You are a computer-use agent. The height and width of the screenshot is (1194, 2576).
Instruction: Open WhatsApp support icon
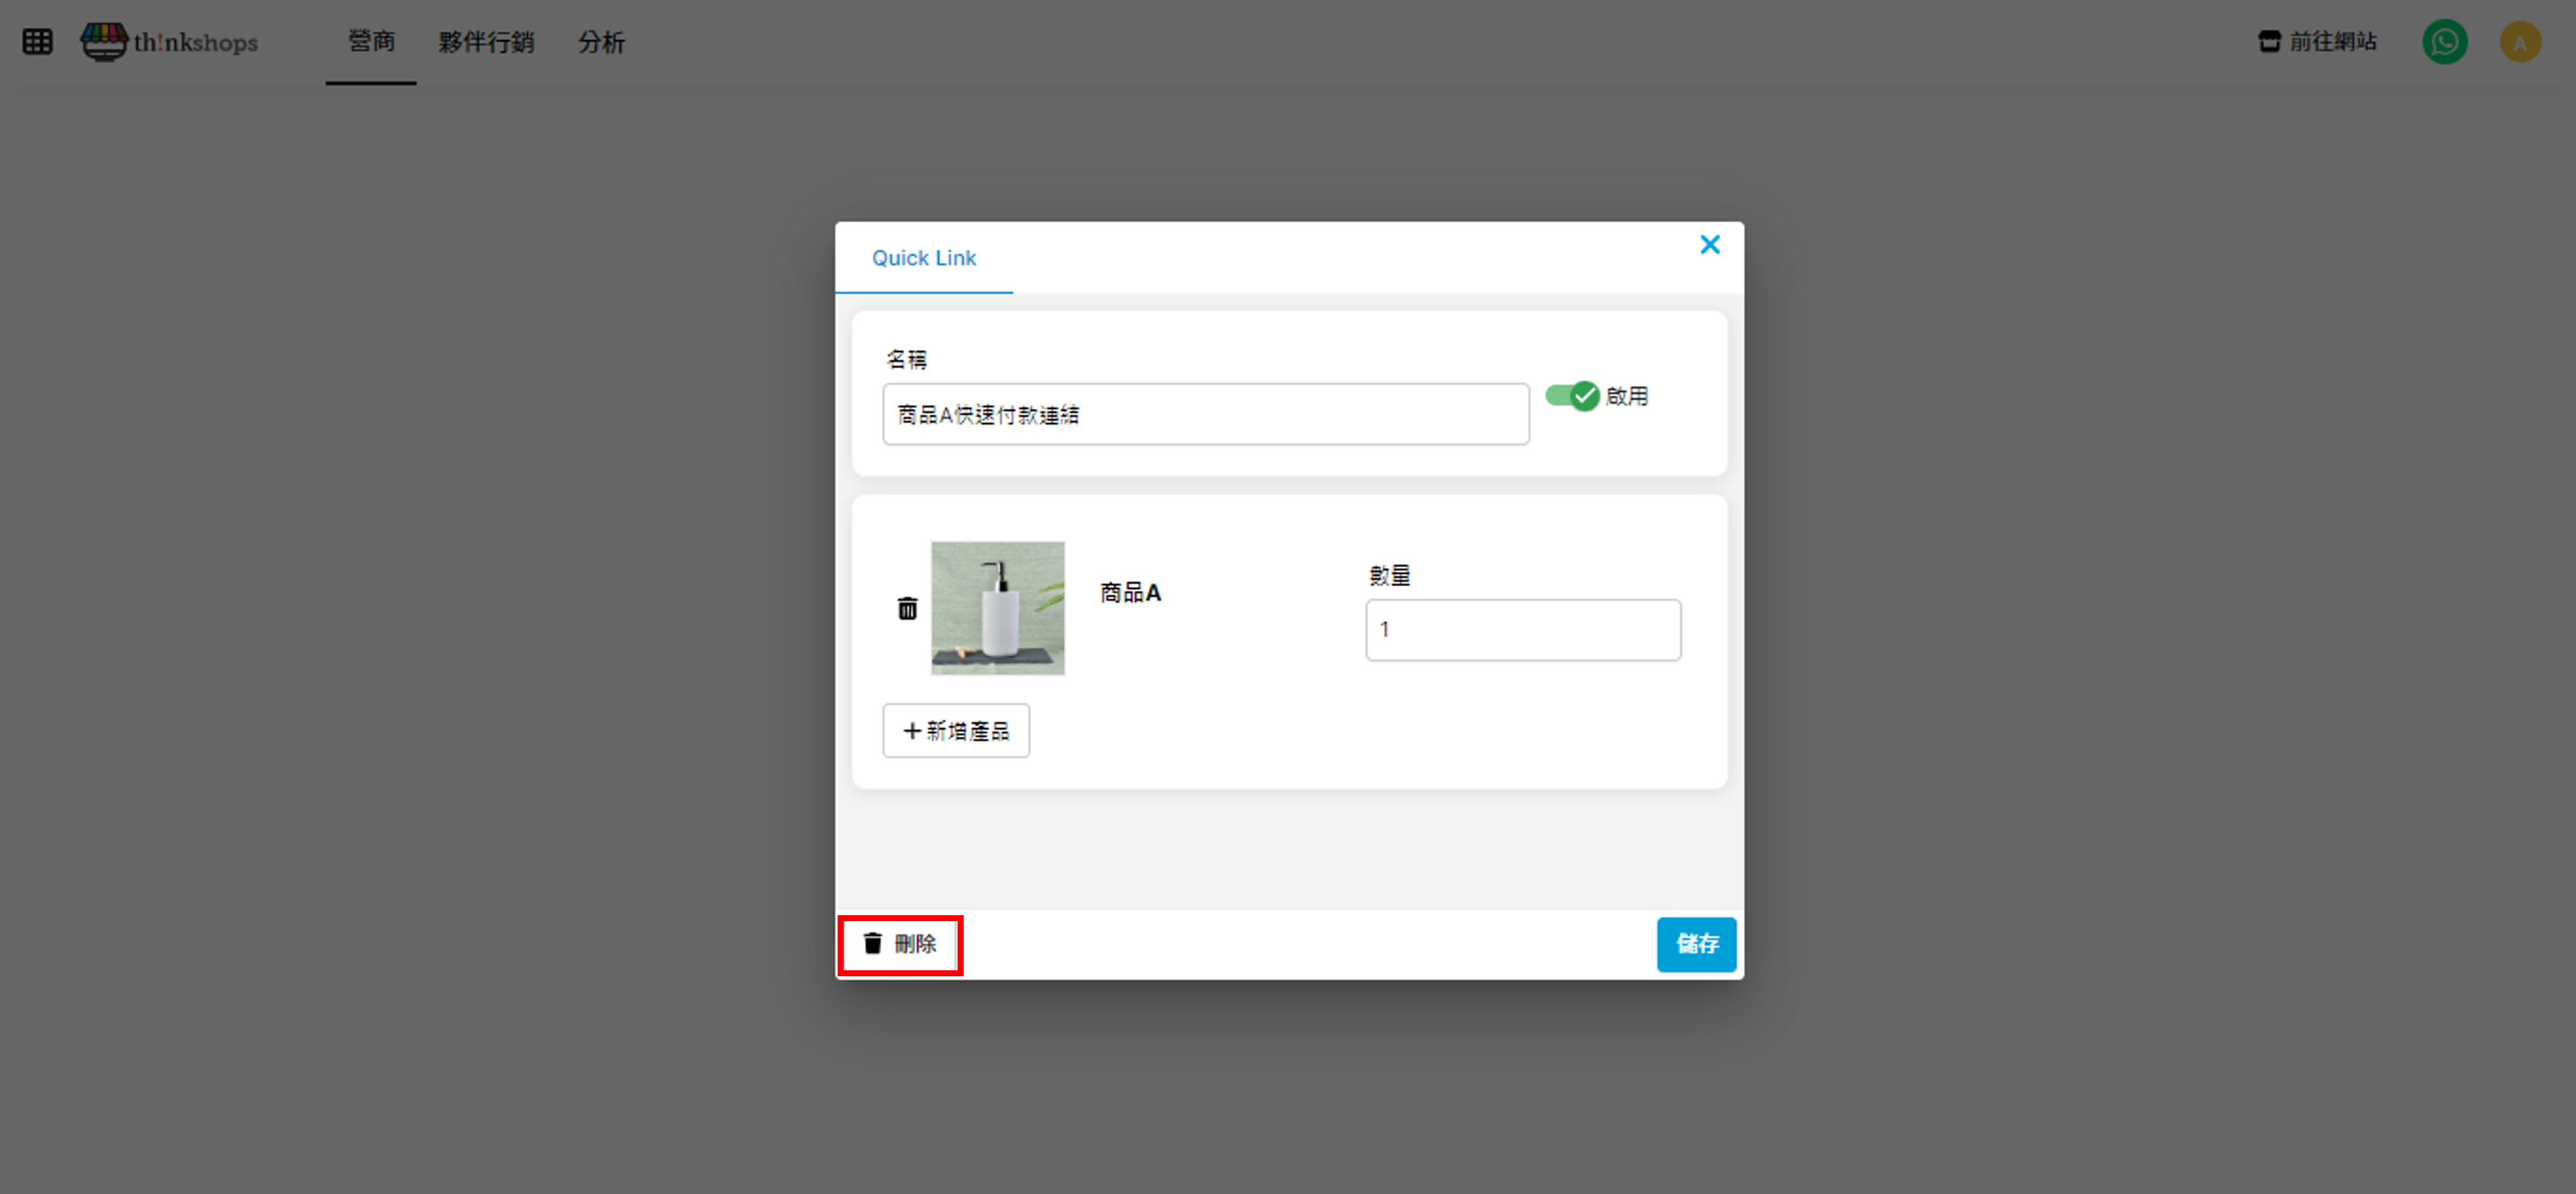click(x=2444, y=42)
